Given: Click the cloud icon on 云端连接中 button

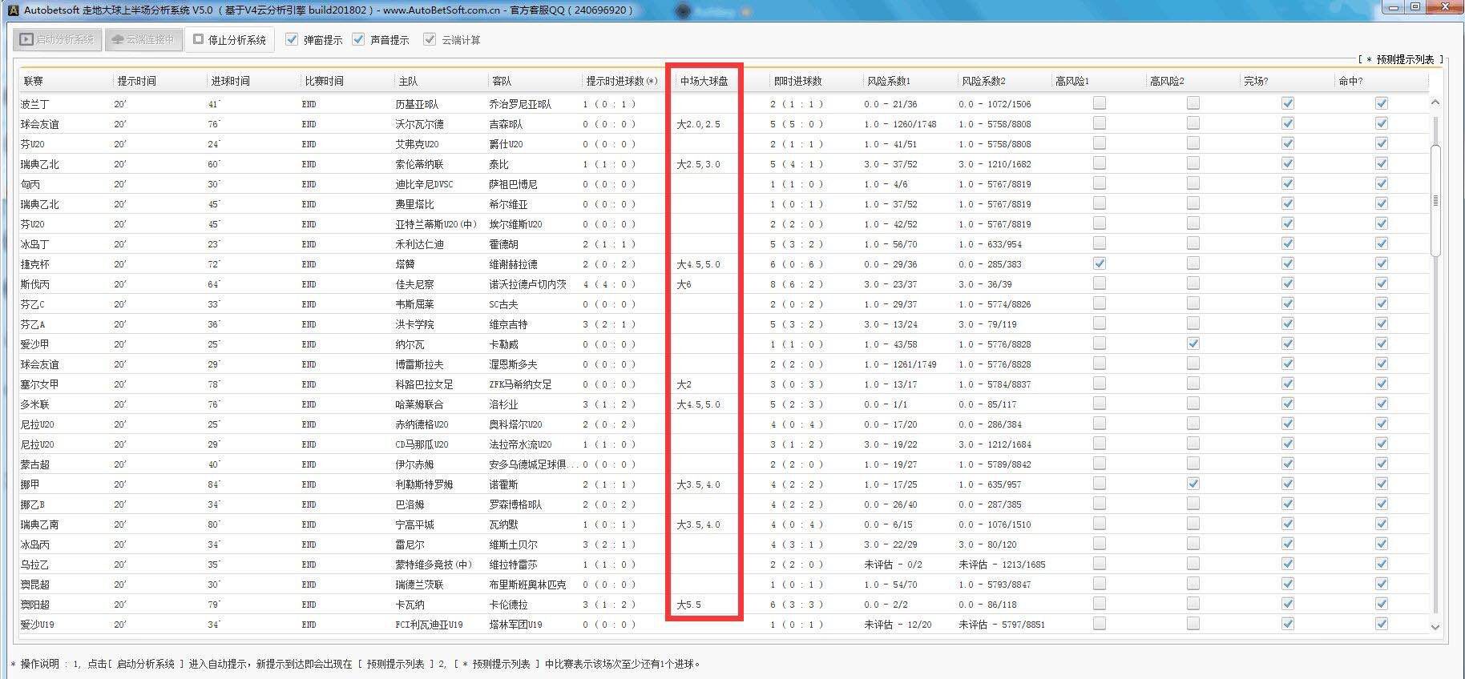Looking at the screenshot, I should click(117, 39).
